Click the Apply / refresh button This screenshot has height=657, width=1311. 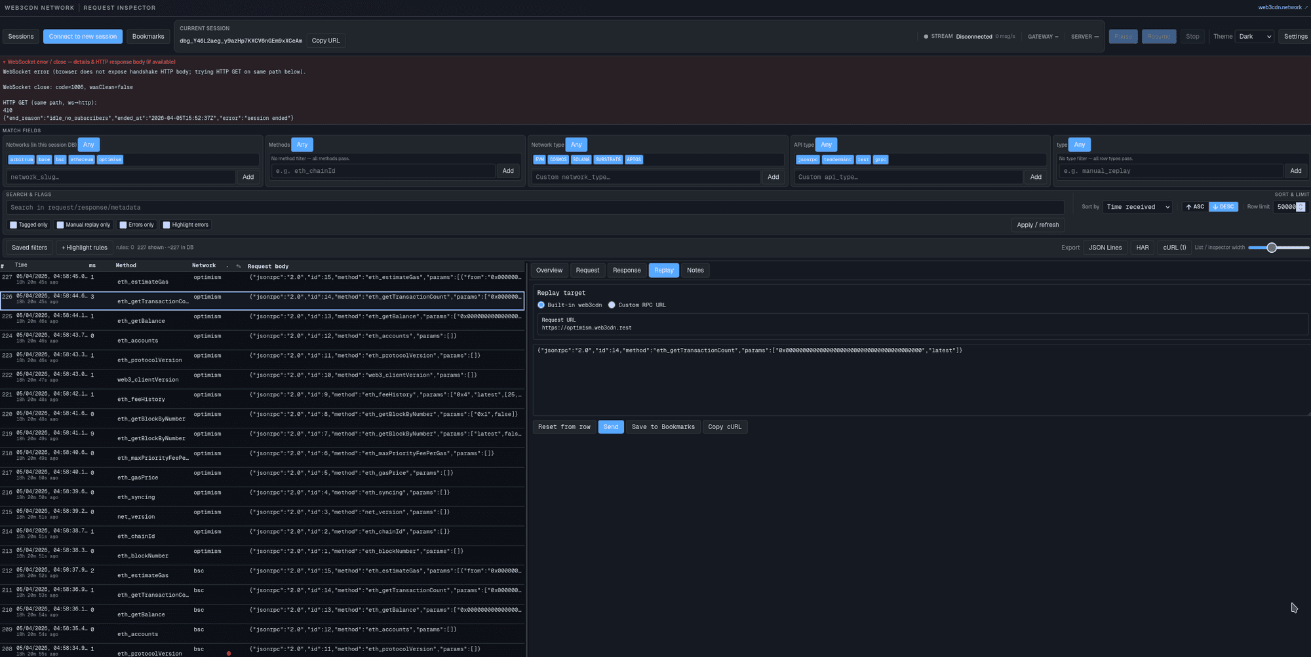1037,225
